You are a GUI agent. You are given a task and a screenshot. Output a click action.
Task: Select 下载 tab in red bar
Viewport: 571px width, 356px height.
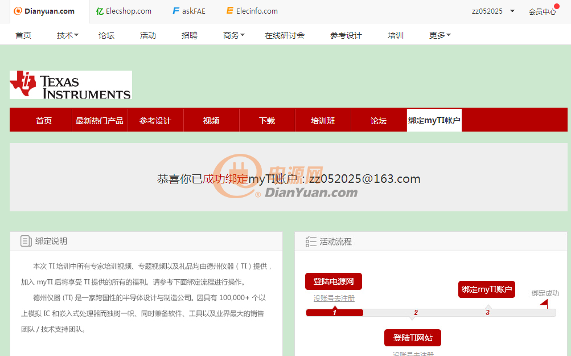(x=267, y=121)
